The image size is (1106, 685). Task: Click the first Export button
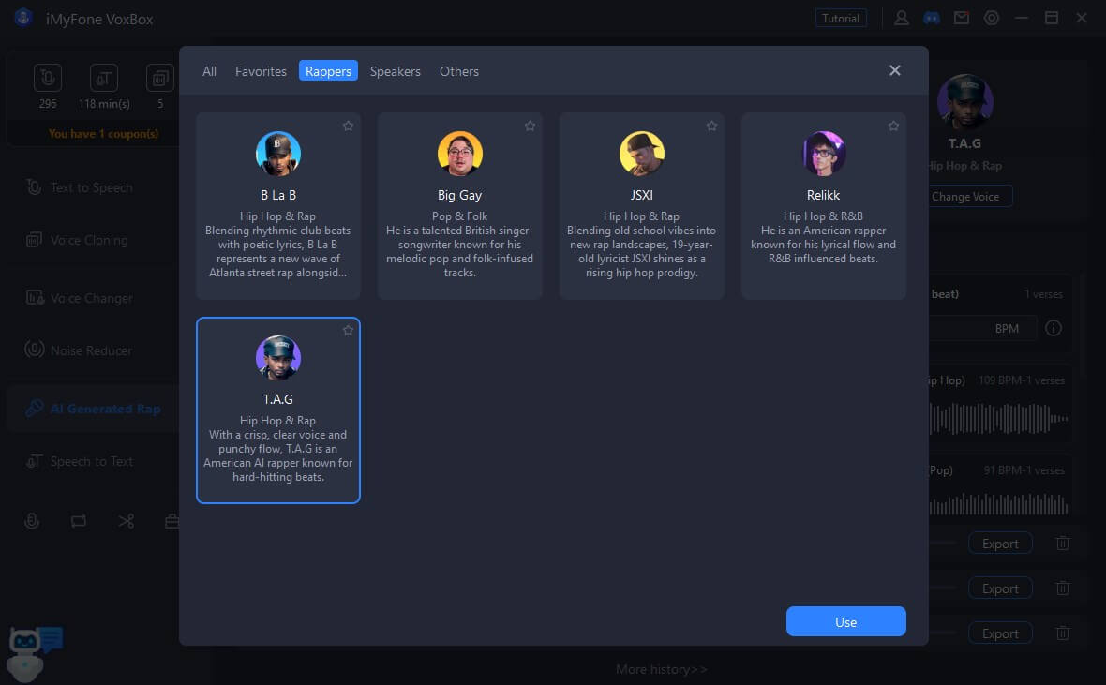coord(999,544)
